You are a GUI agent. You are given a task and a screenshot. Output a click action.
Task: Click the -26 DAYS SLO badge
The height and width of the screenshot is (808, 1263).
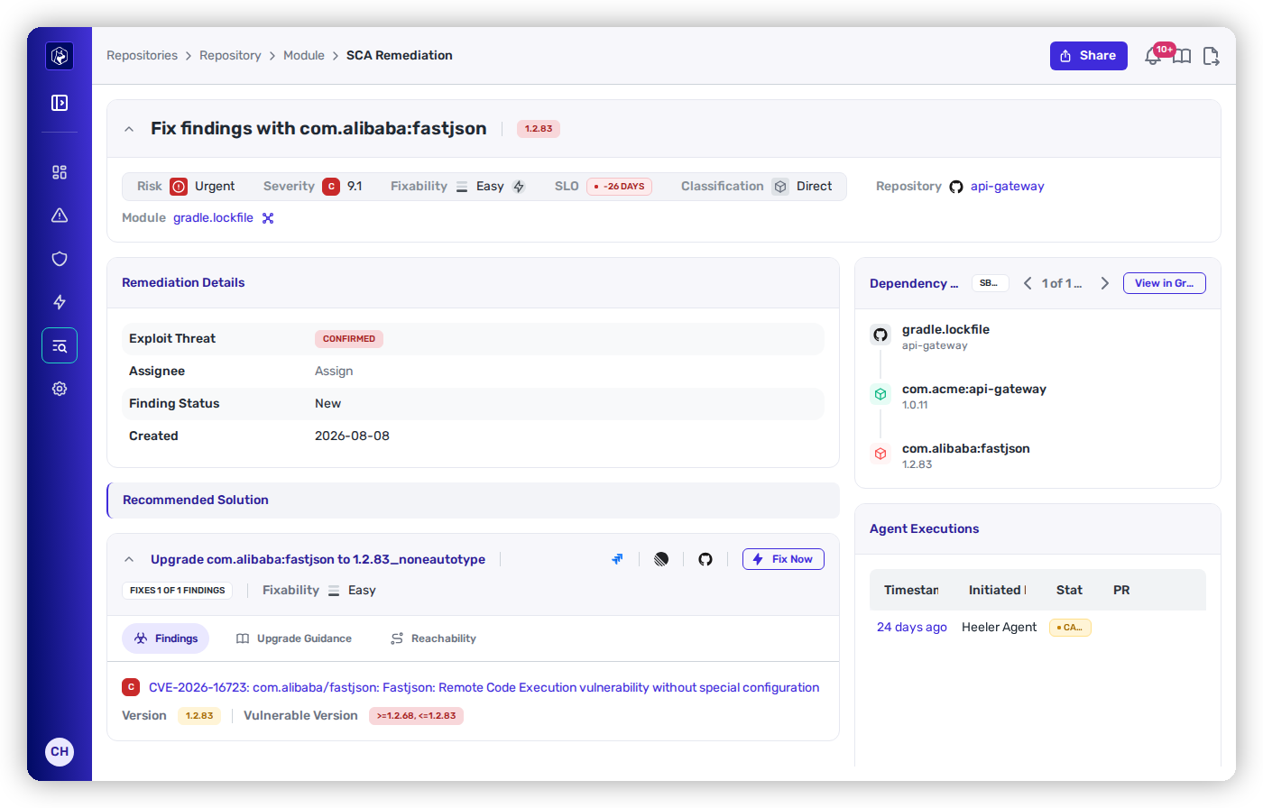pyautogui.click(x=620, y=187)
